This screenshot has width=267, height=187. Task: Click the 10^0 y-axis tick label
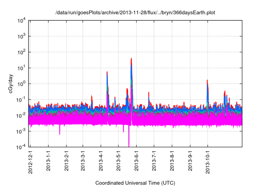pyautogui.click(x=21, y=83)
